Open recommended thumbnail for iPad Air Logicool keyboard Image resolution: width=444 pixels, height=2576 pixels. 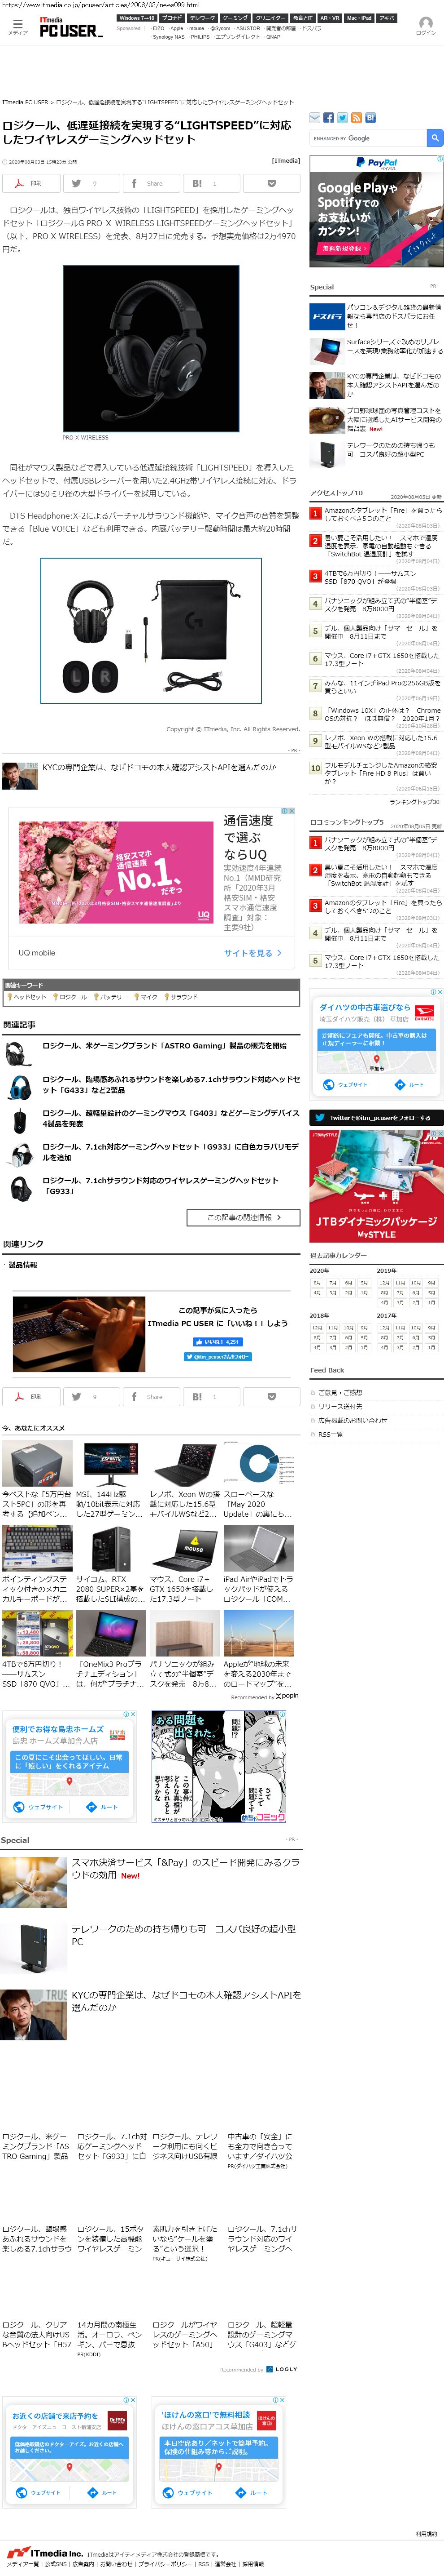coord(258,1549)
